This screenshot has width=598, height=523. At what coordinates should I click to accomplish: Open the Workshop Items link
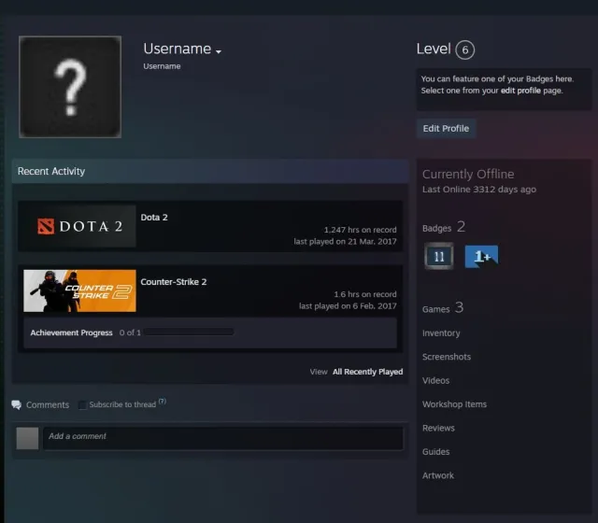click(454, 404)
